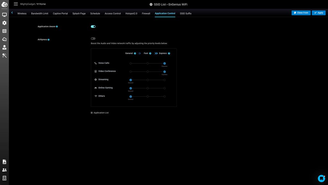
Task: Switch to the Hotspot2.0 tab
Action: [131, 13]
